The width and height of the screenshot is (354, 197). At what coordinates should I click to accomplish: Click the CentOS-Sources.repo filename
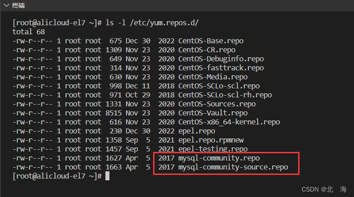pos(217,104)
